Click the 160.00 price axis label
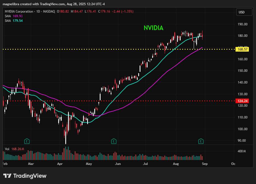Viewport: 256px width, 184px height. pos(242,59)
